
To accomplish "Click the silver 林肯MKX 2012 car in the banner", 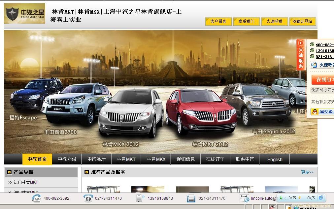I will 131,113.
